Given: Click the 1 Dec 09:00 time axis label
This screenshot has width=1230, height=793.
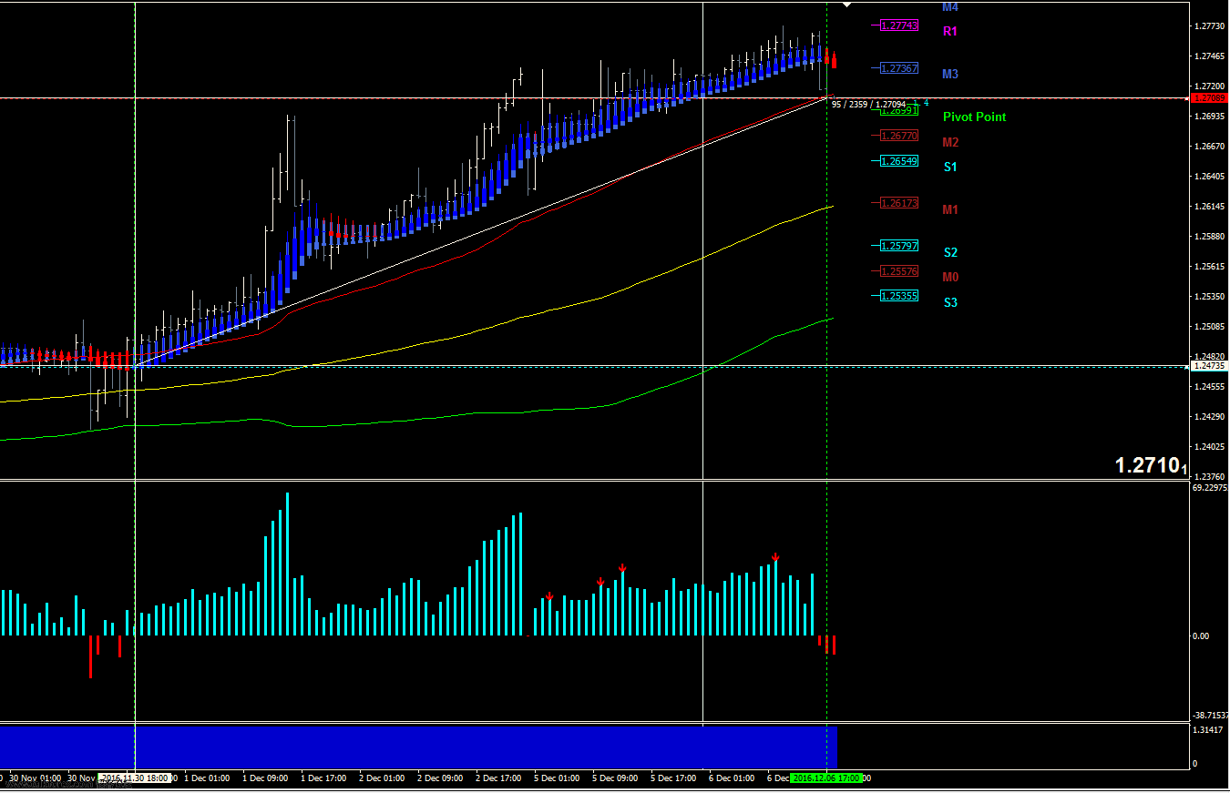Looking at the screenshot, I should pyautogui.click(x=265, y=778).
